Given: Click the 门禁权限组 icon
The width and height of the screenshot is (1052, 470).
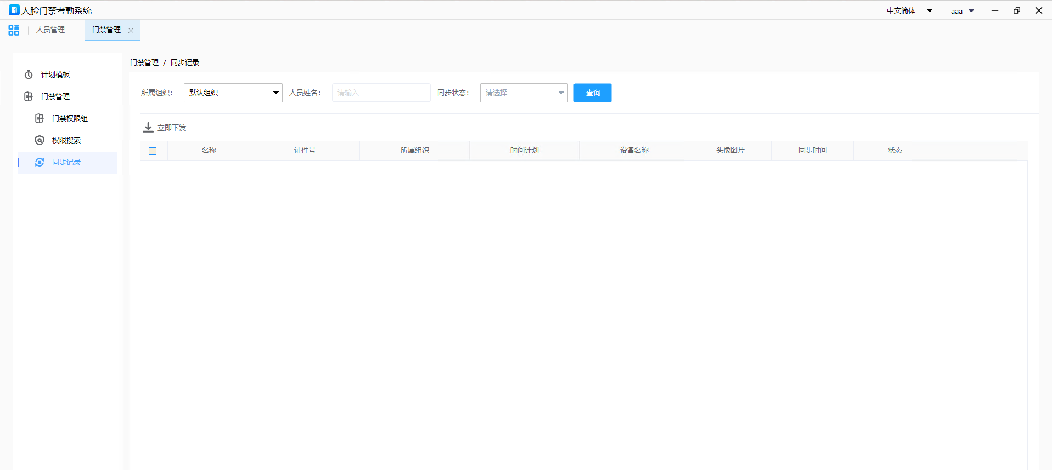Looking at the screenshot, I should coord(40,118).
